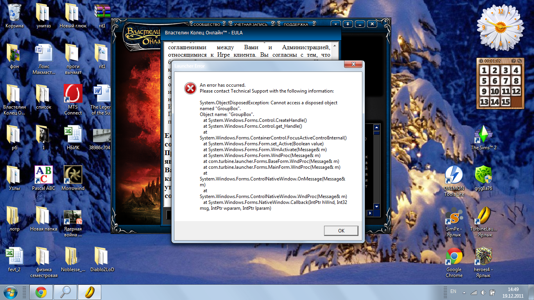Open the УЧЕТНАЯ ЗАПИСЬ tab in launcher
This screenshot has height=300, width=534.
coord(251,24)
